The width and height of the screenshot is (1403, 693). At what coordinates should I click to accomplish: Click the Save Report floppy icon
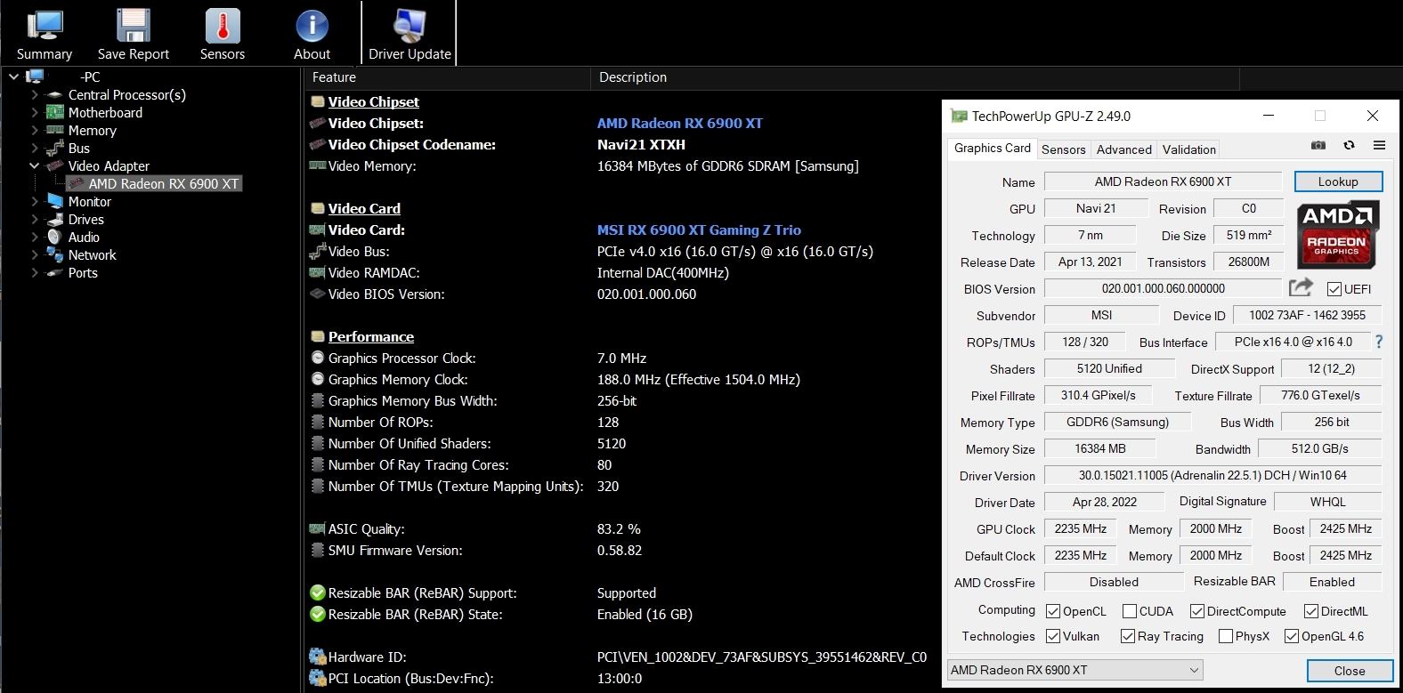(134, 26)
